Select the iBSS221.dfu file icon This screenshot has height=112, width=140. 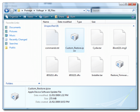coord(75,64)
